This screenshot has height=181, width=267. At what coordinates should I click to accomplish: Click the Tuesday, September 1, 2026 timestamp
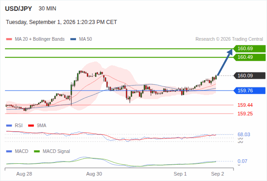pos(62,22)
